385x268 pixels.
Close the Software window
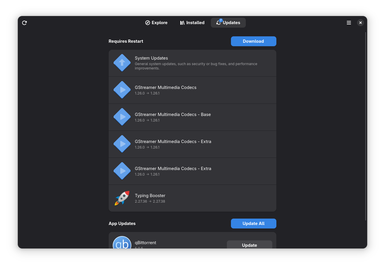(x=360, y=23)
